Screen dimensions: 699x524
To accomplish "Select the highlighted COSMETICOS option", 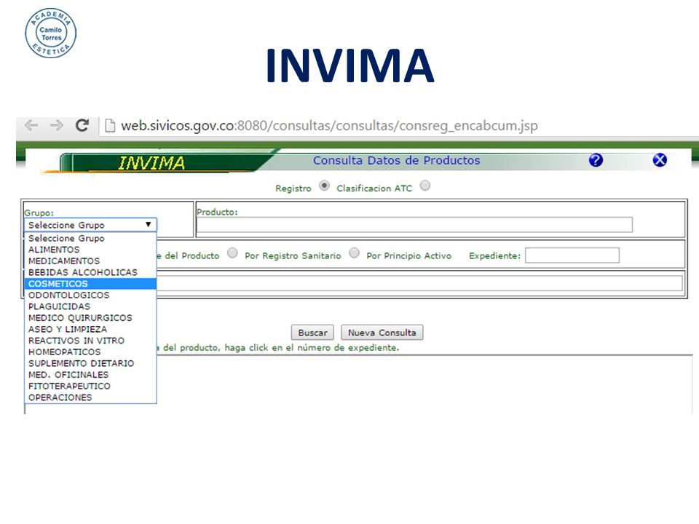I will point(90,284).
